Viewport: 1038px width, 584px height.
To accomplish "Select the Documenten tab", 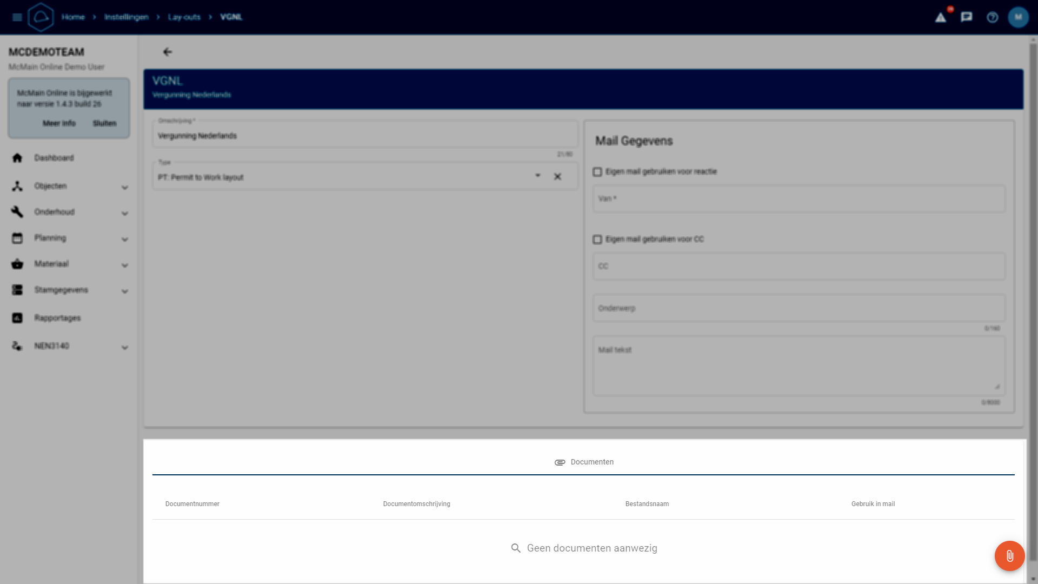I will click(x=584, y=462).
